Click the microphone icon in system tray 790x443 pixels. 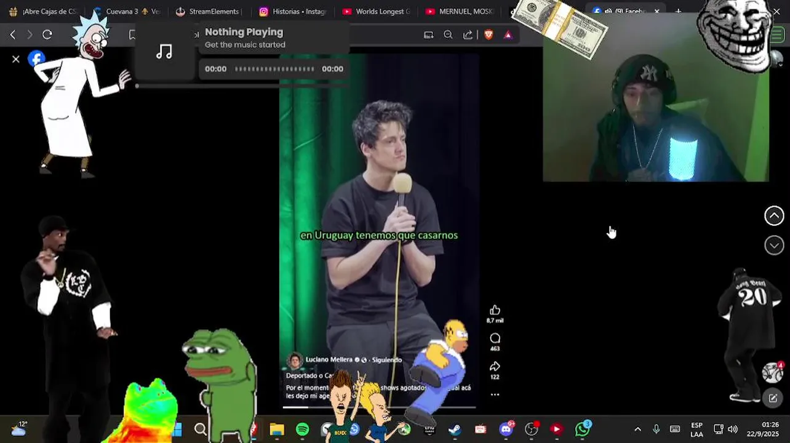[x=656, y=429]
